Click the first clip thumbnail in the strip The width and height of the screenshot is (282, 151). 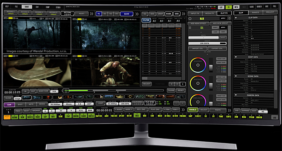26,98
